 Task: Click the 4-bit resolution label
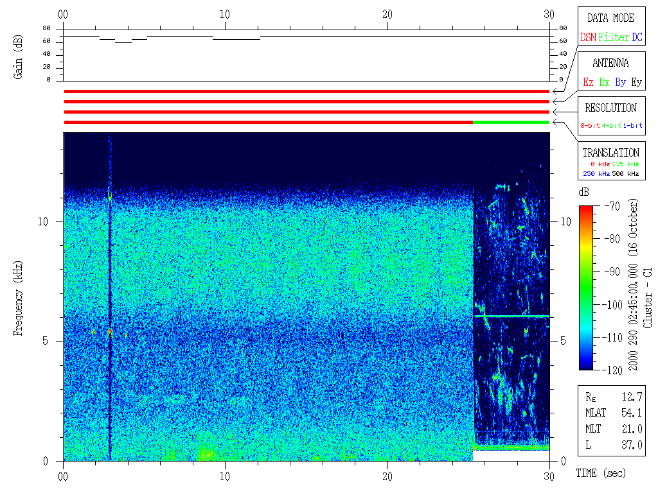pyautogui.click(x=612, y=126)
